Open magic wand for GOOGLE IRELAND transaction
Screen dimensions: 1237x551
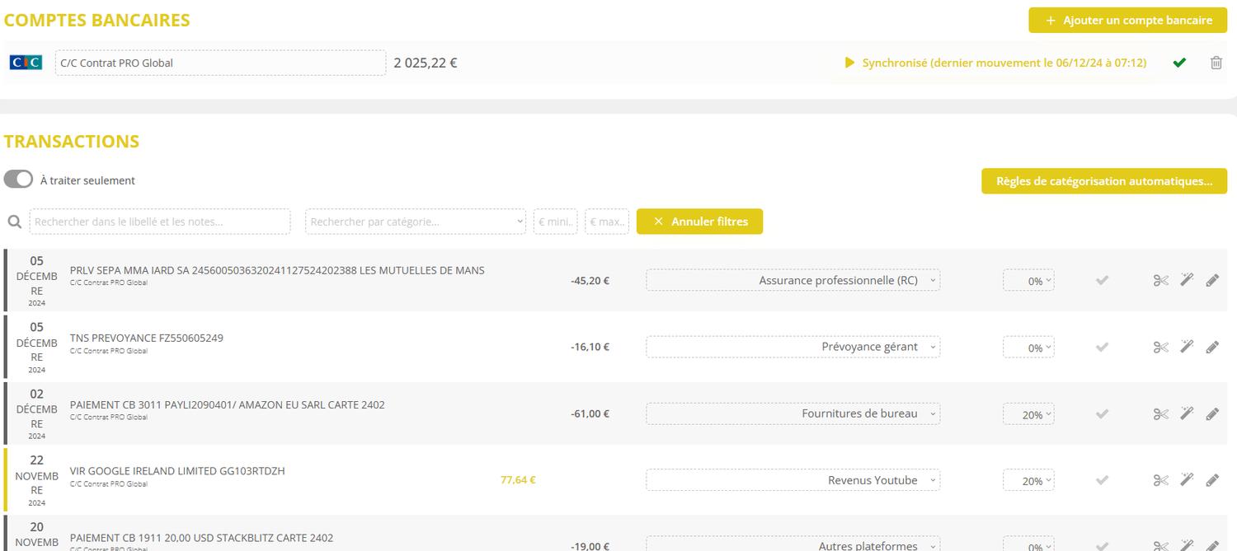click(1187, 480)
